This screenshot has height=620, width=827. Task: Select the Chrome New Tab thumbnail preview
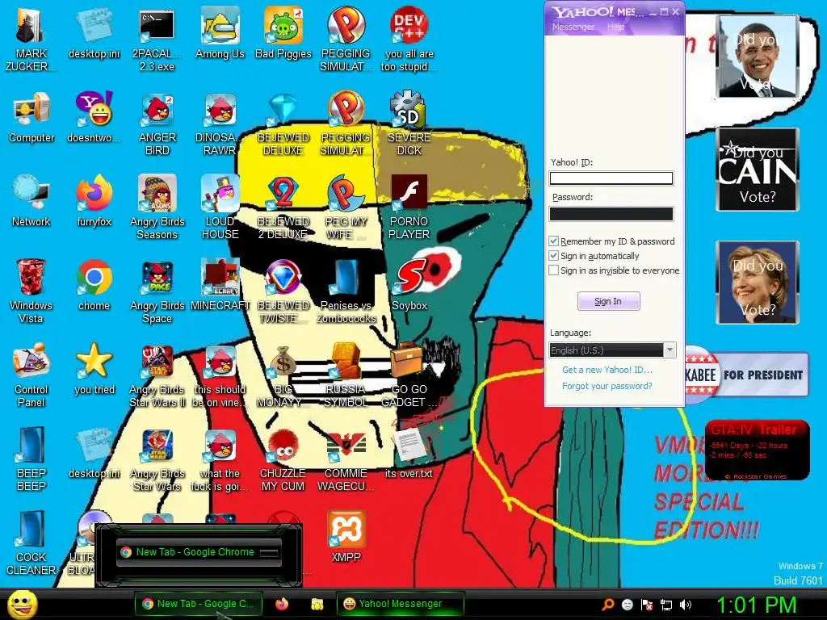click(x=199, y=552)
